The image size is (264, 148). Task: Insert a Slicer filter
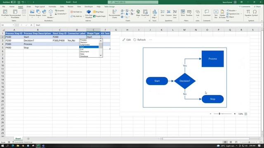(x=183, y=13)
